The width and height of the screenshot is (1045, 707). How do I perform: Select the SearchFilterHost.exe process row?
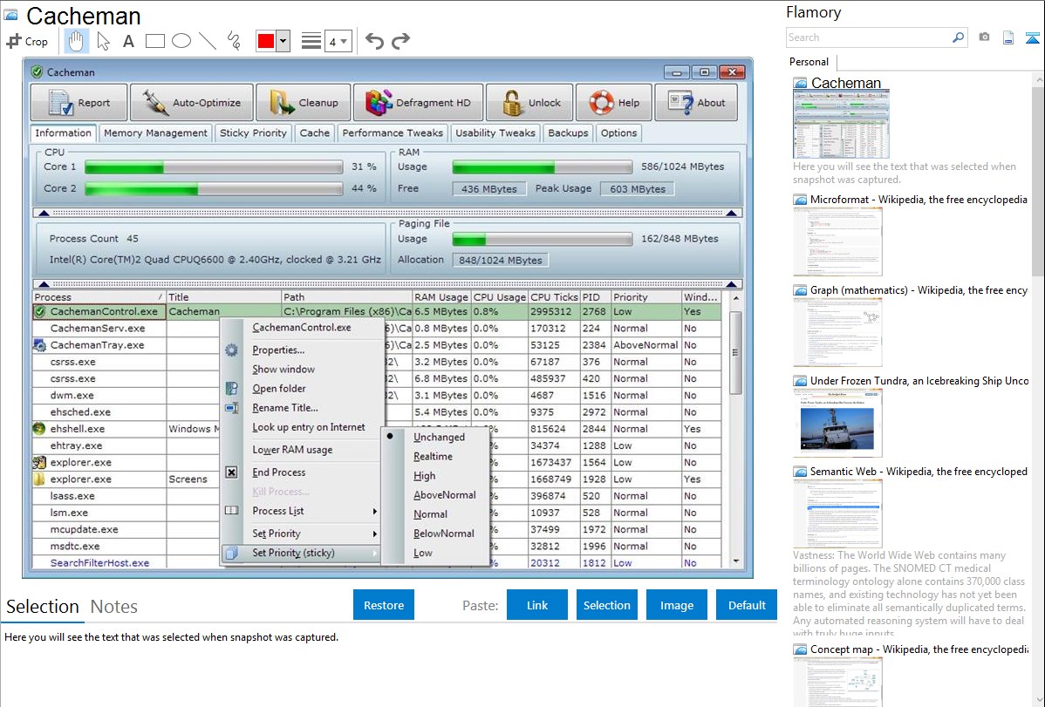coord(377,563)
